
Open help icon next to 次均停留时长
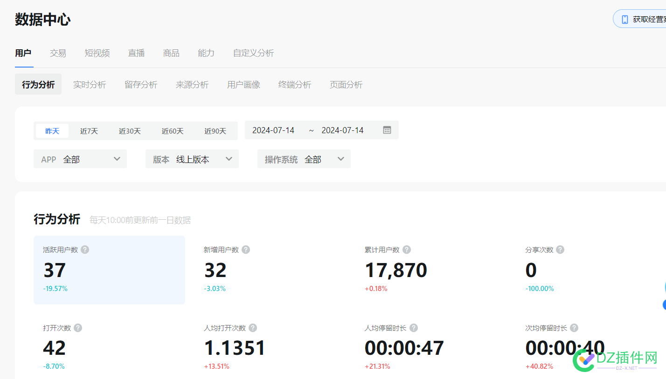pos(574,328)
